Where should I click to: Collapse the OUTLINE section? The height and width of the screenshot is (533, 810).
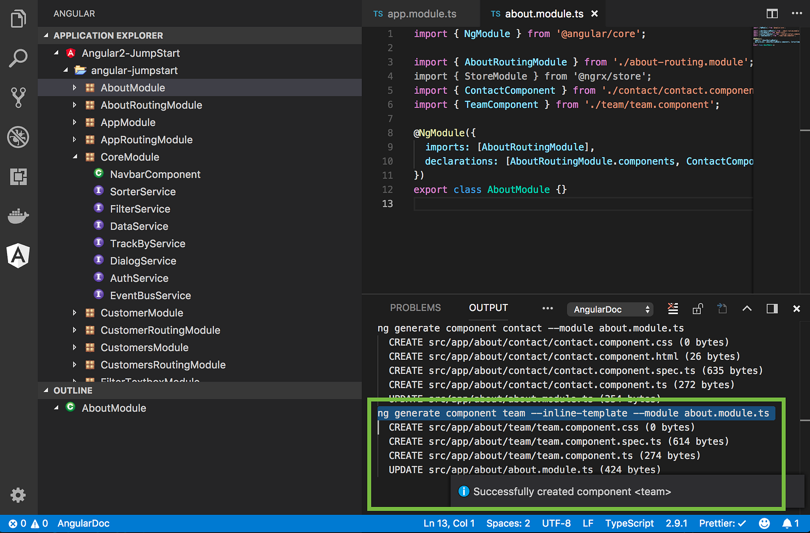tap(46, 390)
